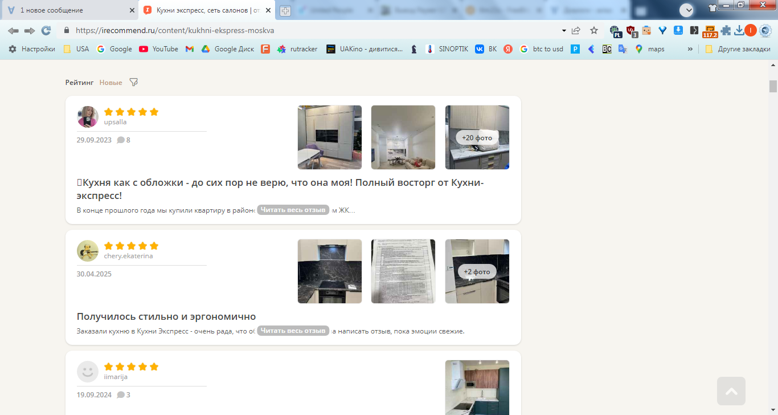778x415 pixels.
Task: Open the blue diamond extension icon
Action: pyautogui.click(x=662, y=30)
